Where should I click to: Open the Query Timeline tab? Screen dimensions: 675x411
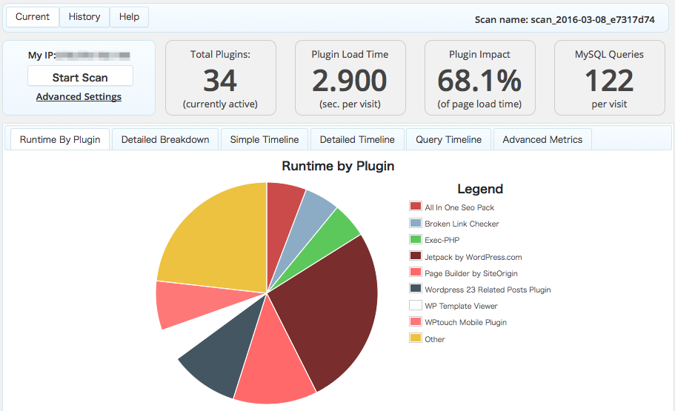tap(448, 139)
